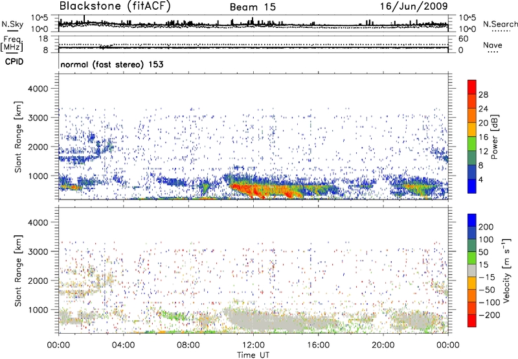Viewport: 518px width, 359px height.
Task: Click the "28" Power colorbar tick label
Action: click(x=483, y=95)
